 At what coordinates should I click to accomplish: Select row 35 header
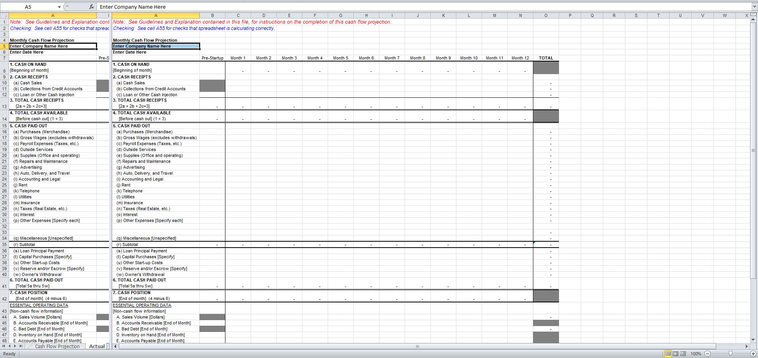pyautogui.click(x=4, y=244)
